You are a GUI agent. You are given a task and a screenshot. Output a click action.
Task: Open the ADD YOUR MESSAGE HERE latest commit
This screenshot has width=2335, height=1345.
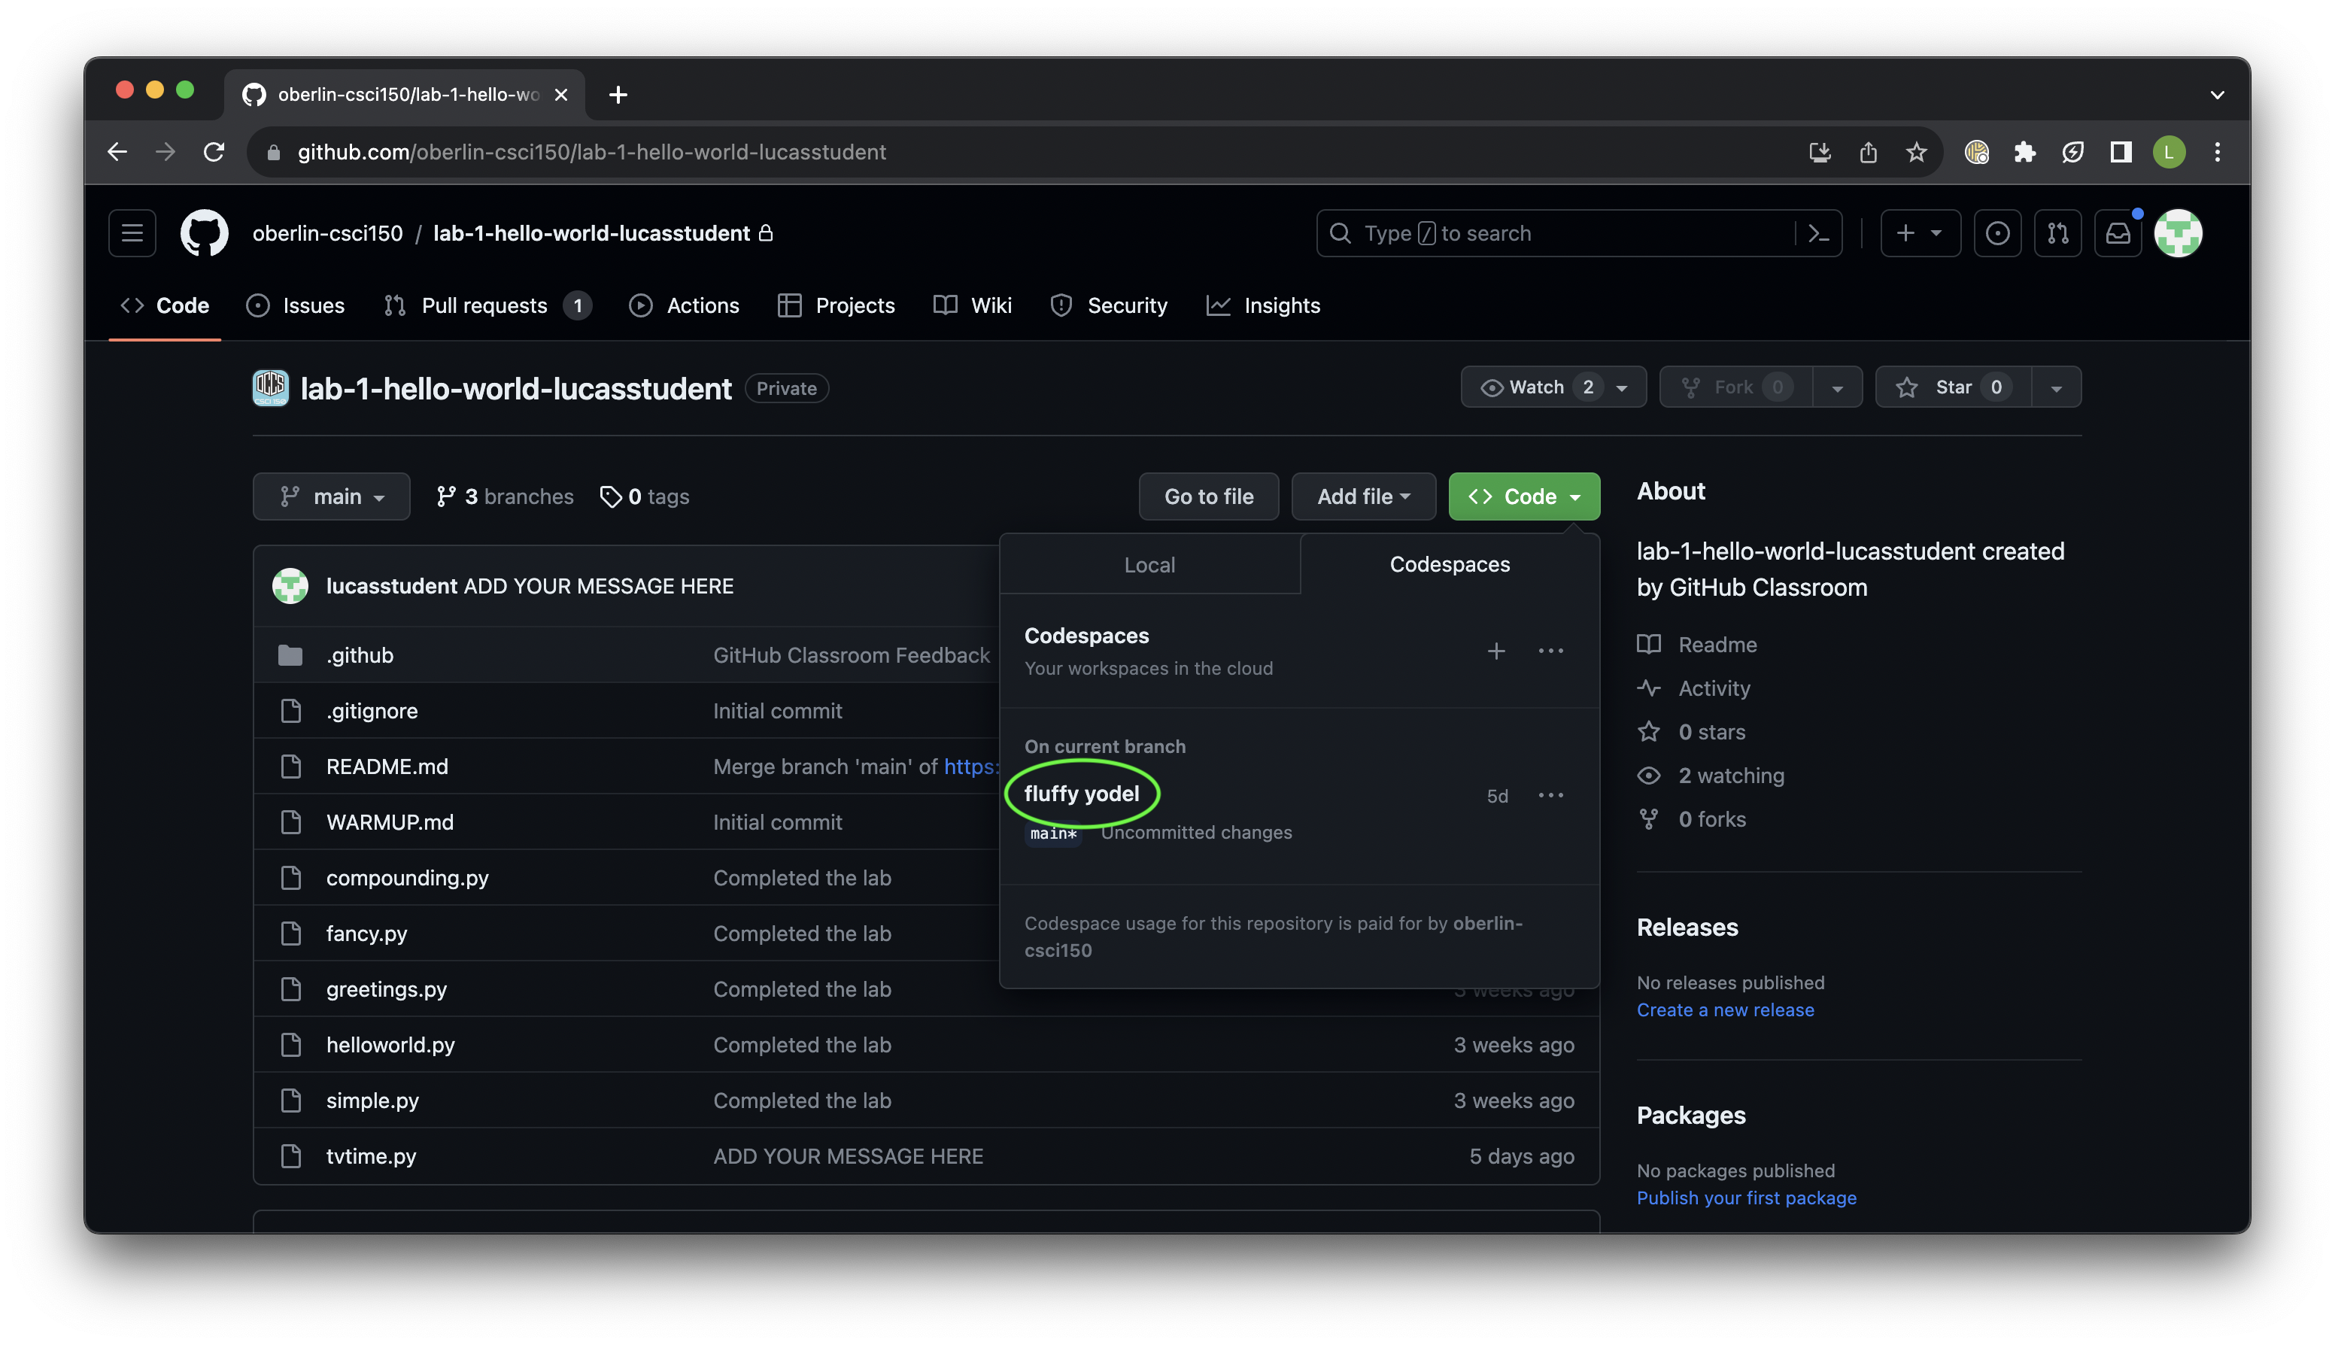pyautogui.click(x=599, y=586)
